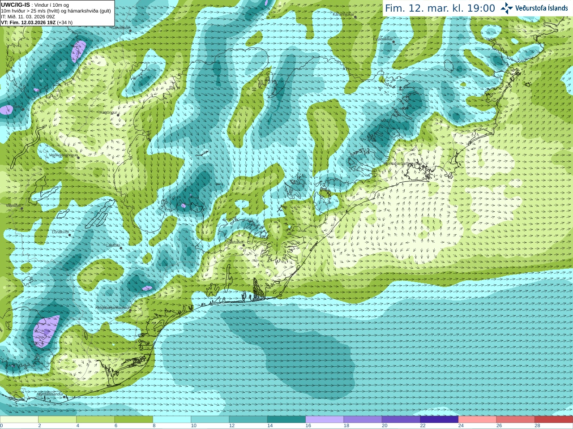Click the '10m hviður > 25 m/s' description line
This screenshot has width=573, height=429.
tap(56, 11)
